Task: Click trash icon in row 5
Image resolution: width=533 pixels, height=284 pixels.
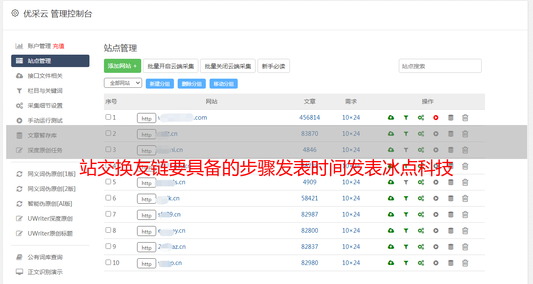Action: (x=465, y=182)
